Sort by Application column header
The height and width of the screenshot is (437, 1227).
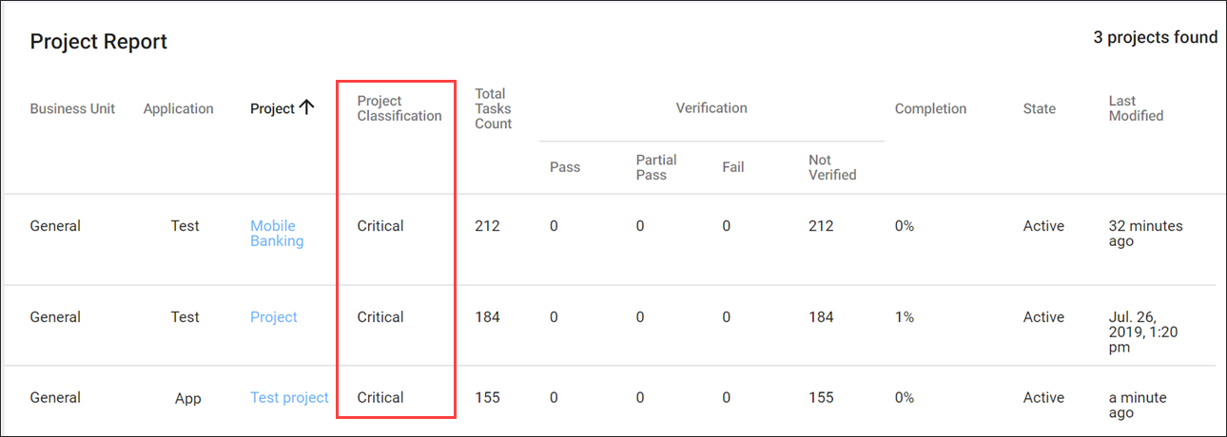point(179,109)
